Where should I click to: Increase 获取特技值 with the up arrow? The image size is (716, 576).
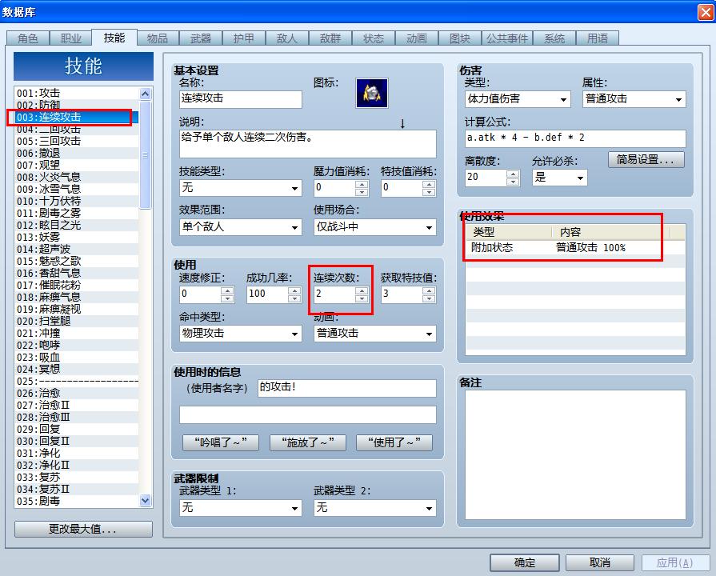click(429, 290)
